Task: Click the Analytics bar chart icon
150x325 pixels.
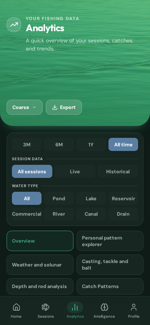Action: point(75,307)
